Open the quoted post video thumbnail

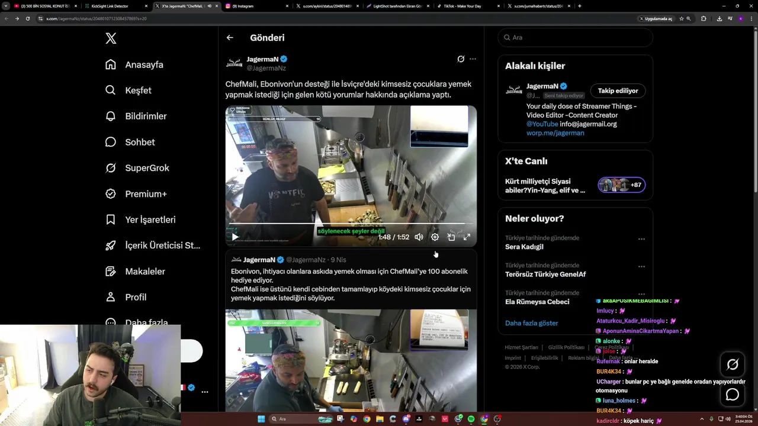point(351,360)
